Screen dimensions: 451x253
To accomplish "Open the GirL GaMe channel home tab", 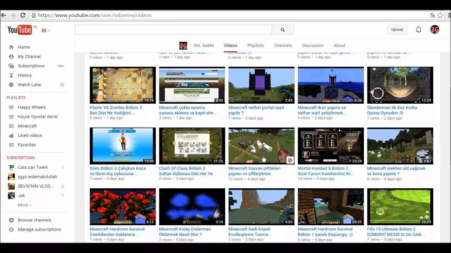I will pos(203,45).
